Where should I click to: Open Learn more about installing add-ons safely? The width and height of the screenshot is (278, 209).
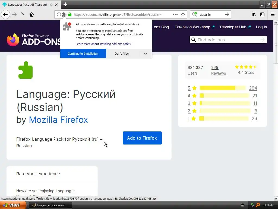[x=103, y=44]
